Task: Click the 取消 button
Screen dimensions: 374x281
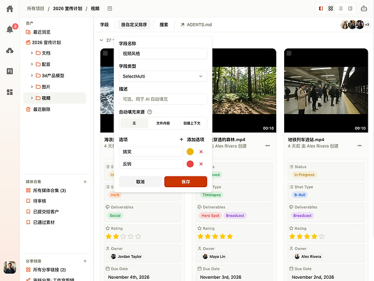Action: tap(140, 182)
